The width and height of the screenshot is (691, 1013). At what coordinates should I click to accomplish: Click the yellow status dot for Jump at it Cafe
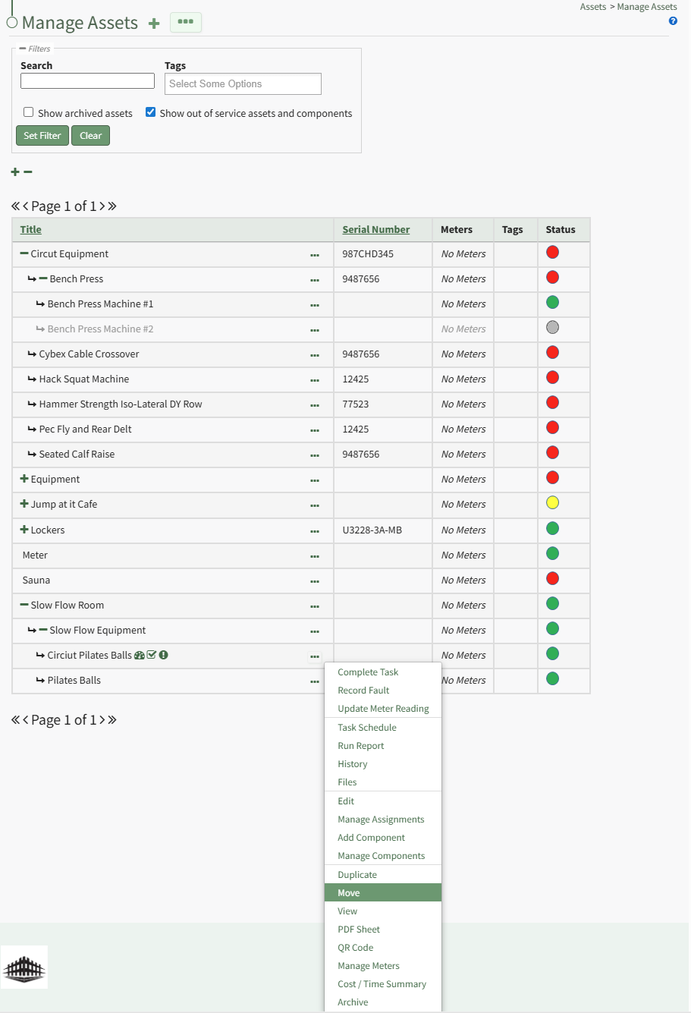552,503
